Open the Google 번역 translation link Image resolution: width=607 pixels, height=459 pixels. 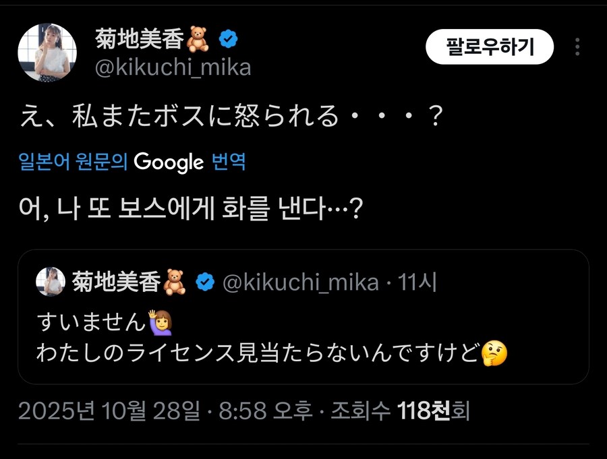coord(133,161)
